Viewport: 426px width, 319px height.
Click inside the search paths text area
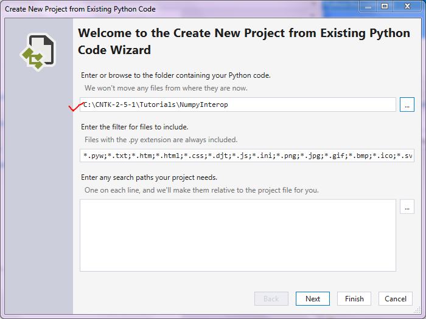237,235
